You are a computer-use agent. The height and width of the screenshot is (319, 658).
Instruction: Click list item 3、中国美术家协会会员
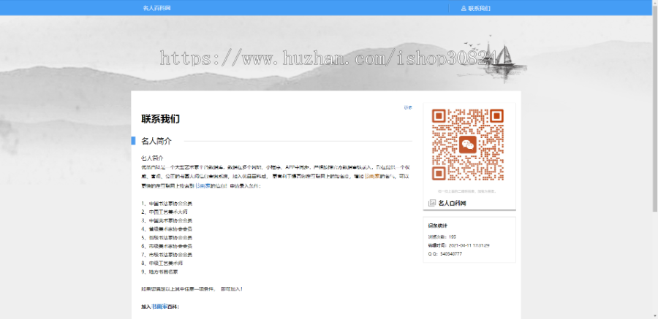pos(167,220)
